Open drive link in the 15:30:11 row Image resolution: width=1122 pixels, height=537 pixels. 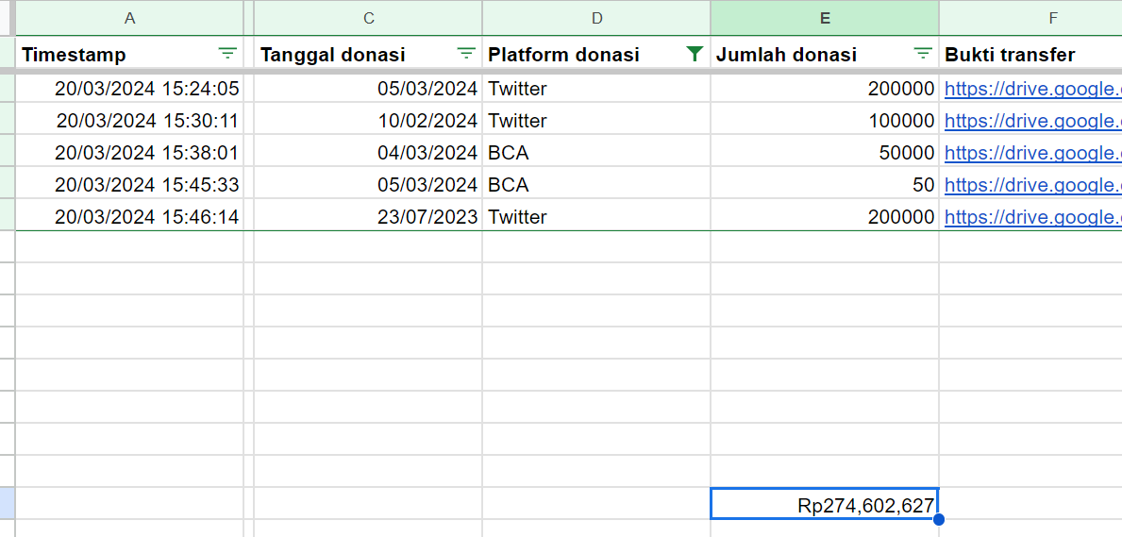click(1032, 120)
